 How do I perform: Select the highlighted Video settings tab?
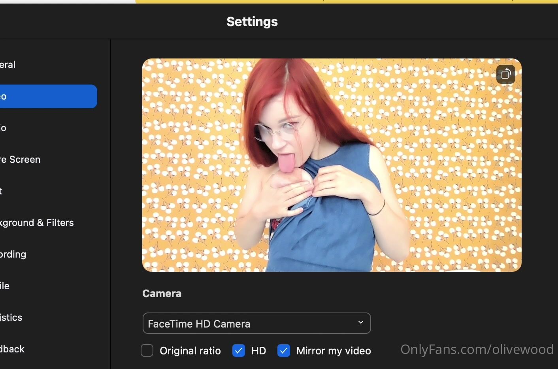[x=47, y=96]
